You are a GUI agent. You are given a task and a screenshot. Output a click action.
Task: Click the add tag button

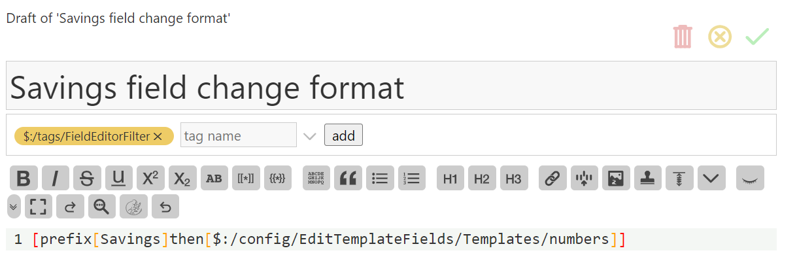tap(343, 135)
